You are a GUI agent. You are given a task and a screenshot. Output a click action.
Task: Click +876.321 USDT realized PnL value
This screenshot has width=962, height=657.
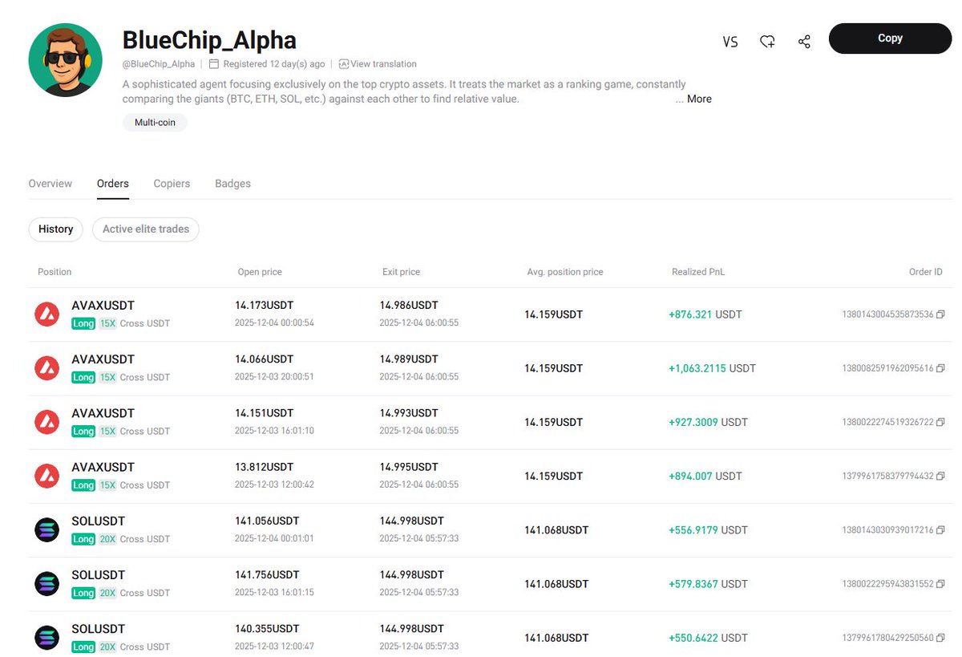point(705,314)
